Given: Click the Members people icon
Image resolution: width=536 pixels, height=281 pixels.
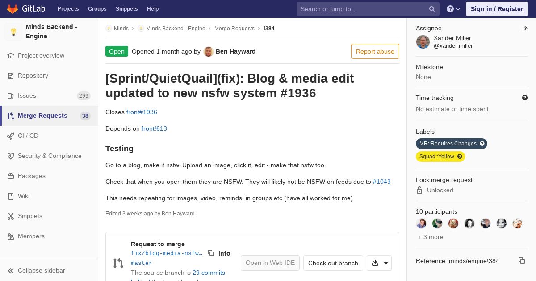Looking at the screenshot, I should [11, 236].
